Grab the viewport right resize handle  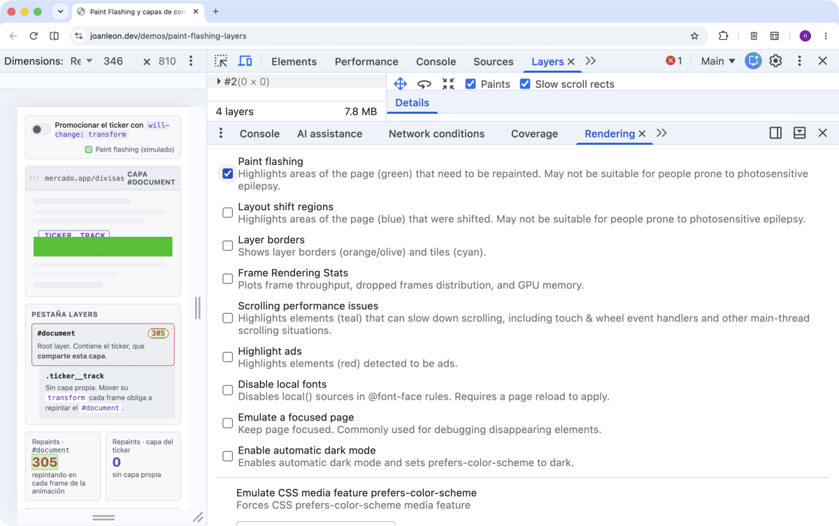coord(198,308)
